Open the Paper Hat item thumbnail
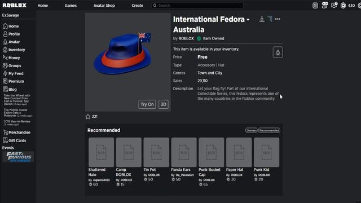The height and width of the screenshot is (203, 361). point(239,152)
